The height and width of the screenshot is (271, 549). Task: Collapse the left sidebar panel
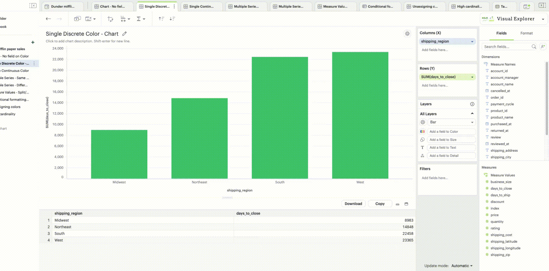(33, 6)
